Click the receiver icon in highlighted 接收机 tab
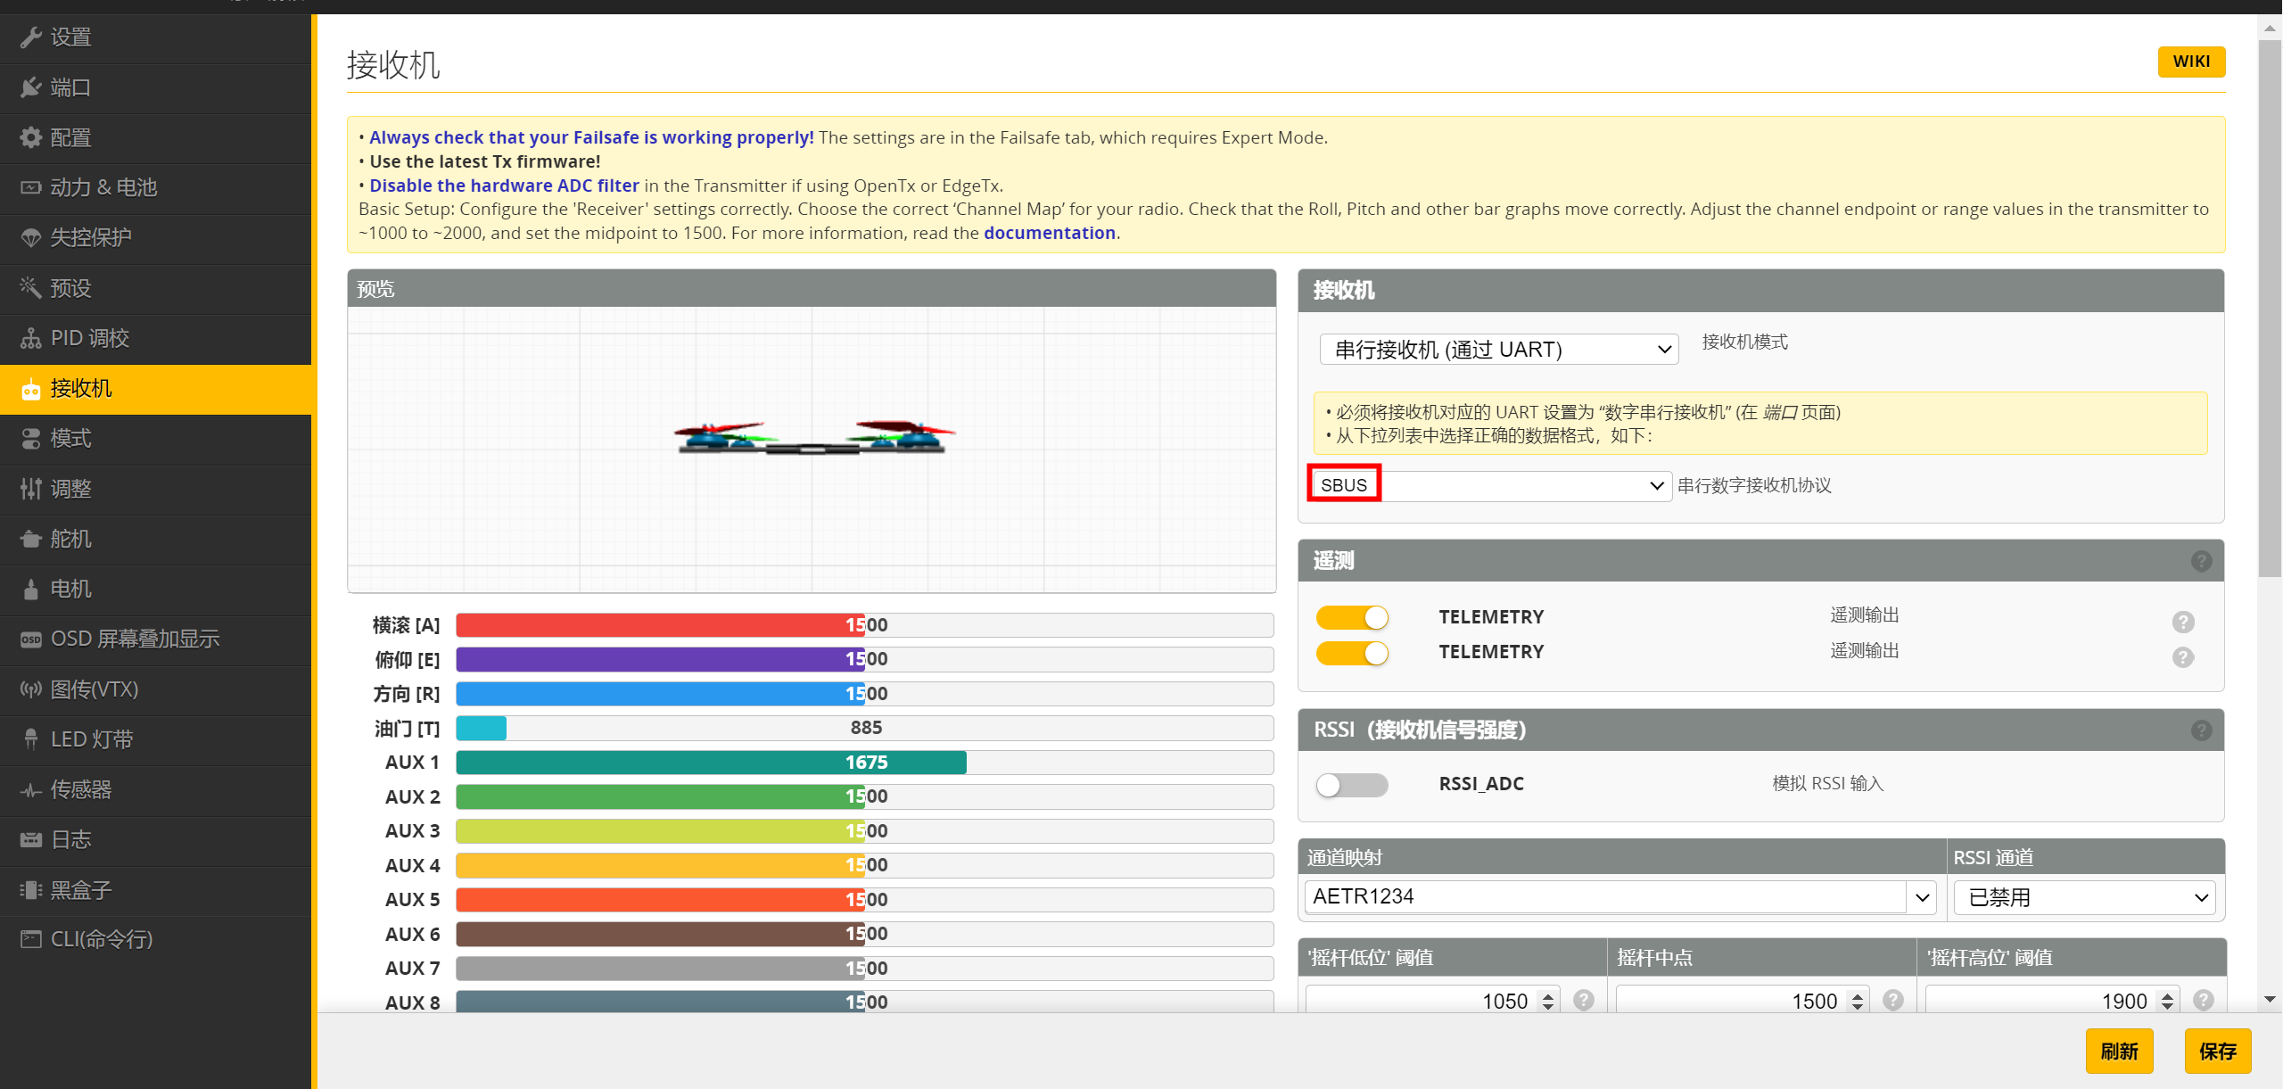The image size is (2283, 1089). pos(30,389)
